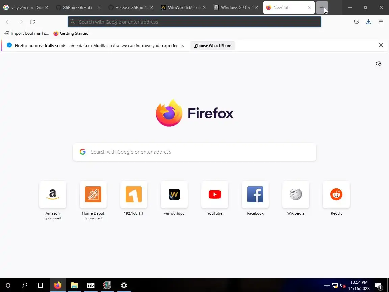
Task: Click the Save to Pocket icon
Action: click(357, 22)
